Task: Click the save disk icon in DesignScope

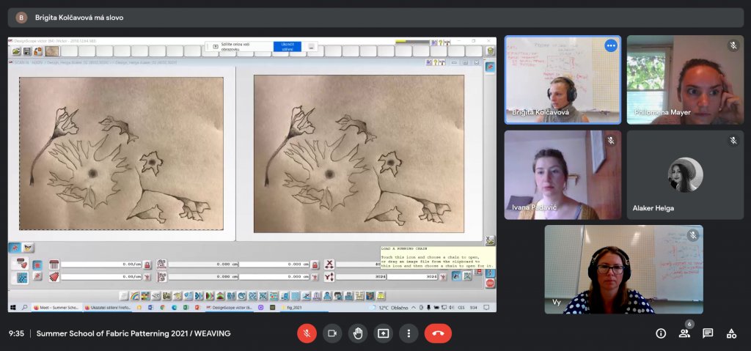Action: (x=27, y=51)
